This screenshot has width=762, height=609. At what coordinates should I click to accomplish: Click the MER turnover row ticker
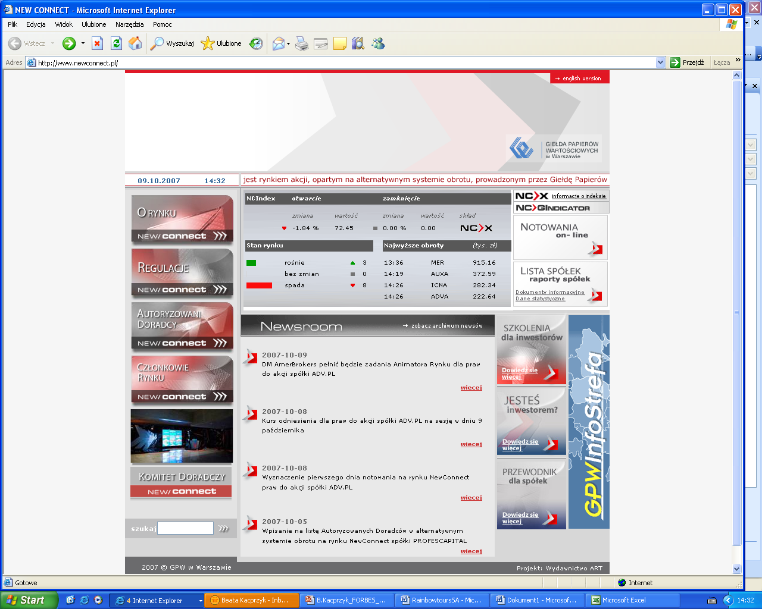438,263
